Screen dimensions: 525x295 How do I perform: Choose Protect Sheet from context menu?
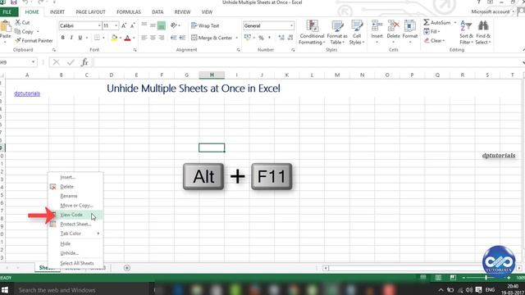coord(75,224)
